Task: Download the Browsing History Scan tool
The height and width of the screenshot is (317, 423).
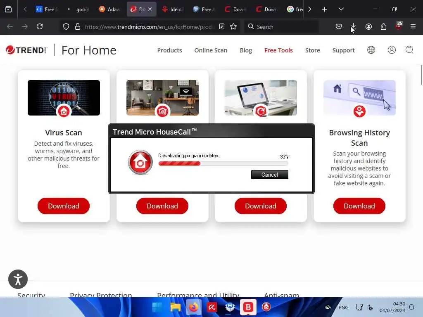Action: pyautogui.click(x=359, y=206)
